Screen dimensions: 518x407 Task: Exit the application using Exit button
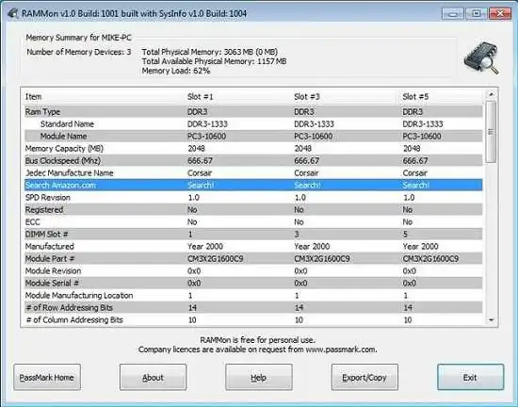tap(470, 377)
